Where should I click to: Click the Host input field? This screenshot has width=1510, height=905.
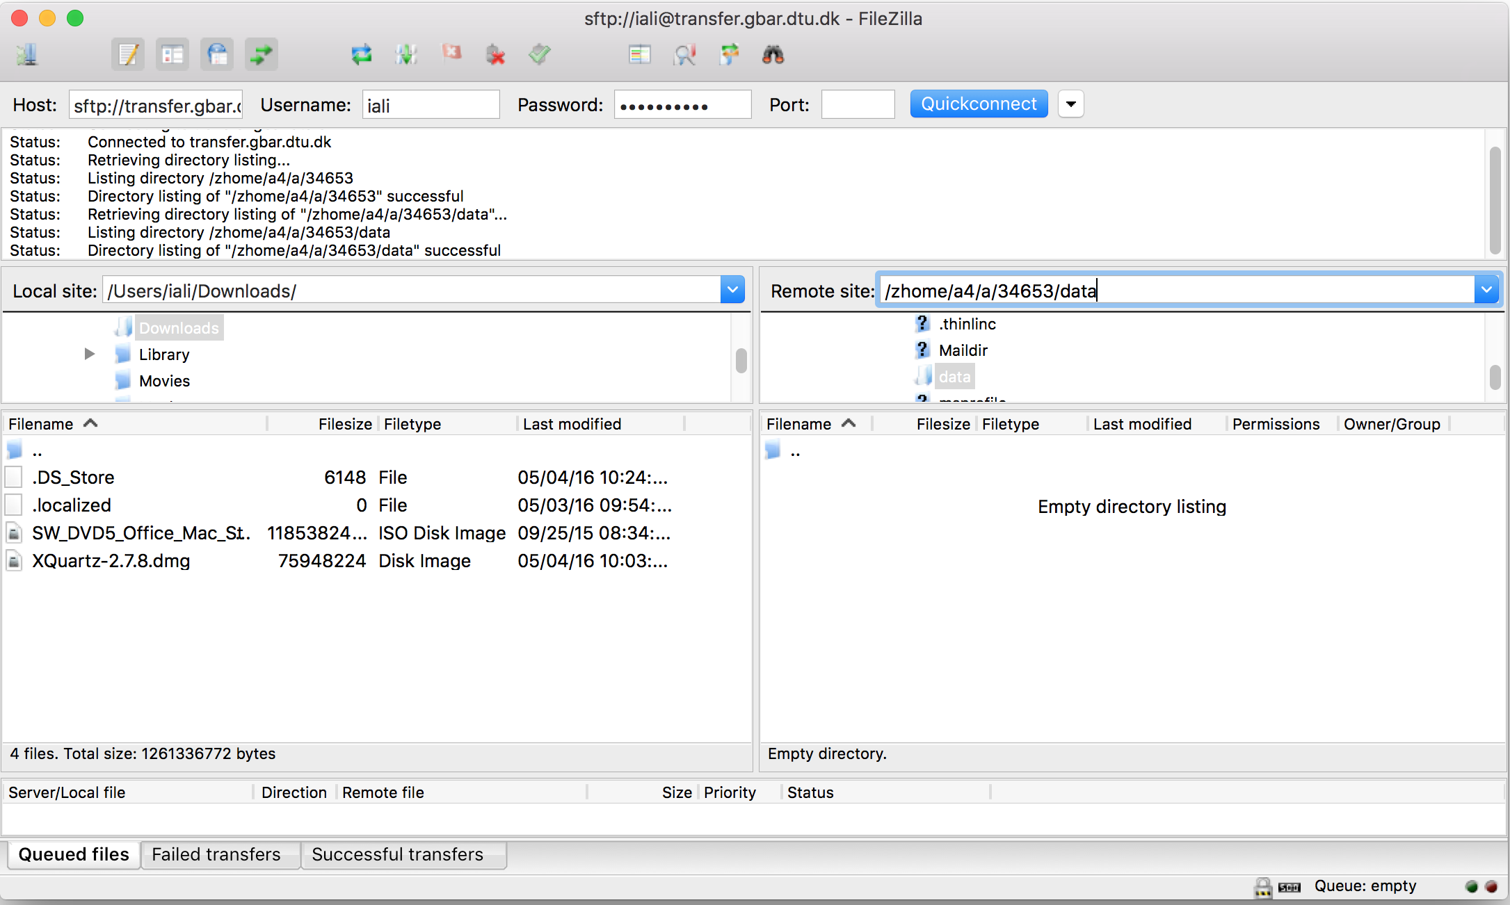(156, 105)
